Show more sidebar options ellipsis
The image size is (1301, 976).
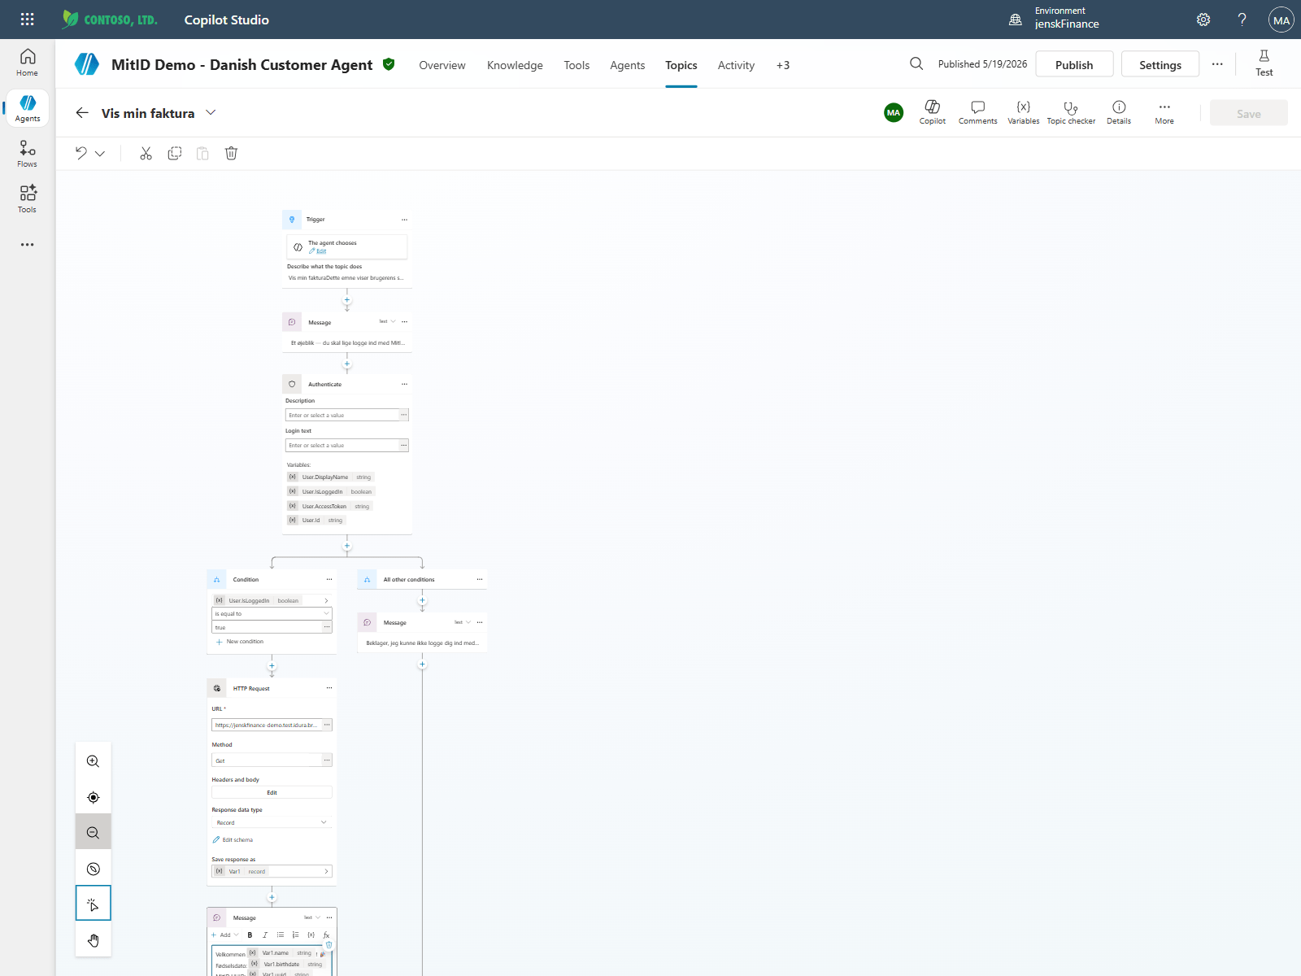(x=27, y=245)
